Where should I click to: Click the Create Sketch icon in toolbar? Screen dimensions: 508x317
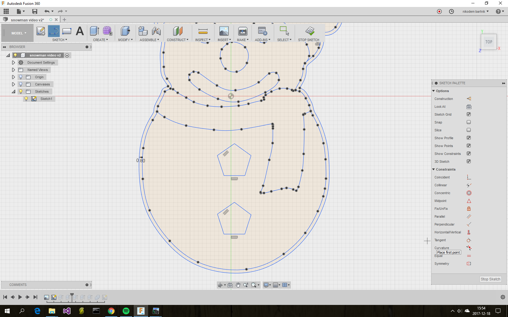coord(41,31)
